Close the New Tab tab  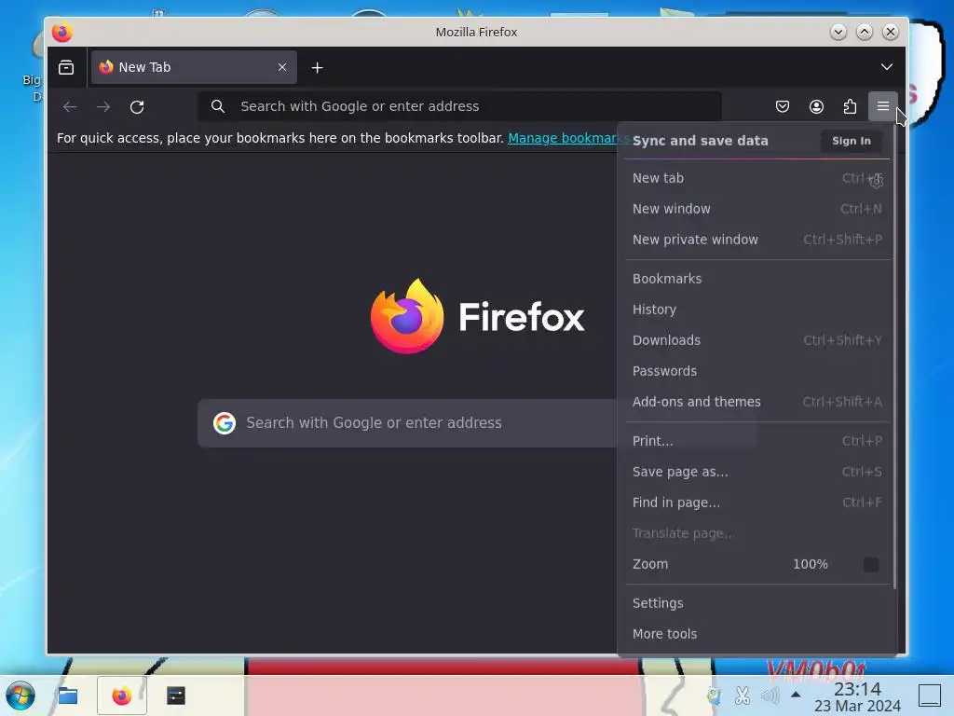(282, 67)
